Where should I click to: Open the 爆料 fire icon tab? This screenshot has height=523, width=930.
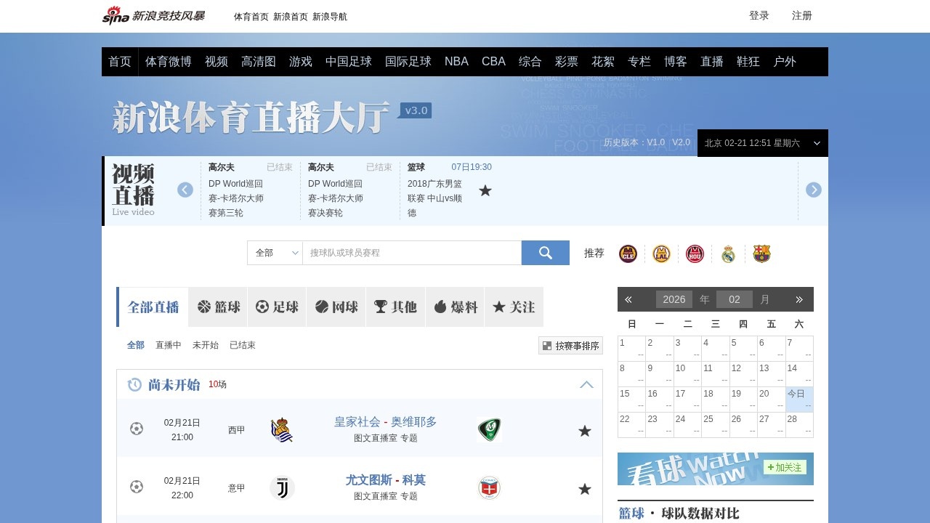pos(440,307)
